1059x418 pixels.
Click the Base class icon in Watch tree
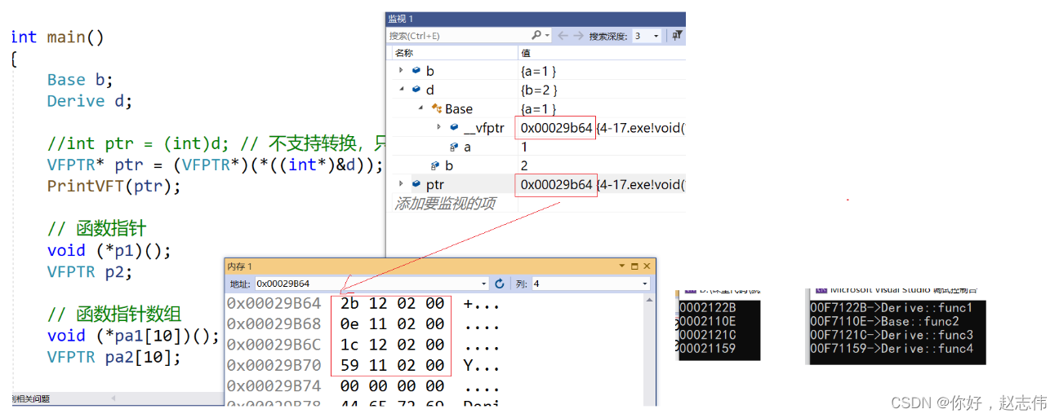[436, 108]
